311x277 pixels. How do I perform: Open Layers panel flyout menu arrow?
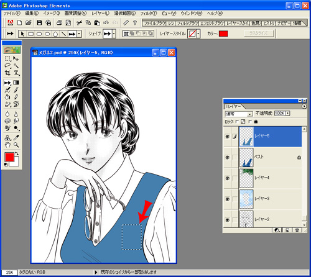pos(304,106)
